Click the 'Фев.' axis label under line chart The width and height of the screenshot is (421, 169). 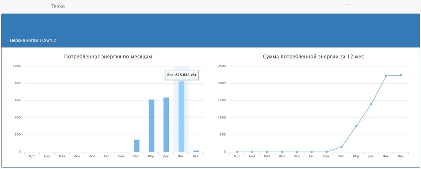[x=401, y=156]
